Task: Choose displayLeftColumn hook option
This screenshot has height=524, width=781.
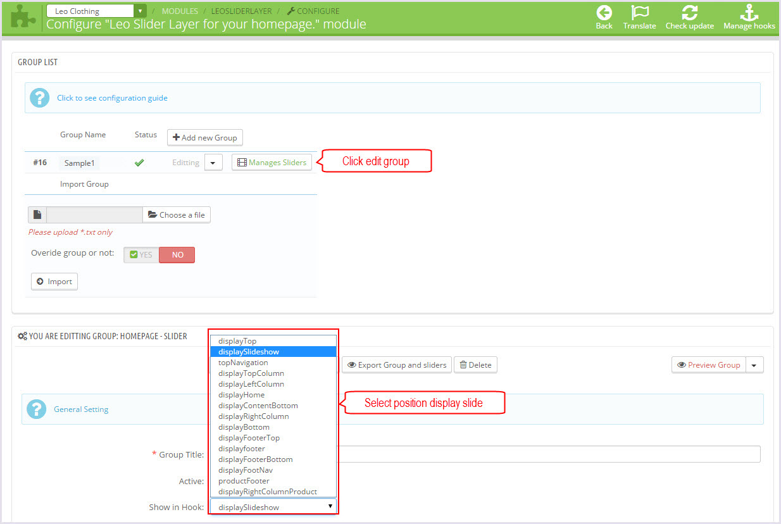Action: point(273,384)
